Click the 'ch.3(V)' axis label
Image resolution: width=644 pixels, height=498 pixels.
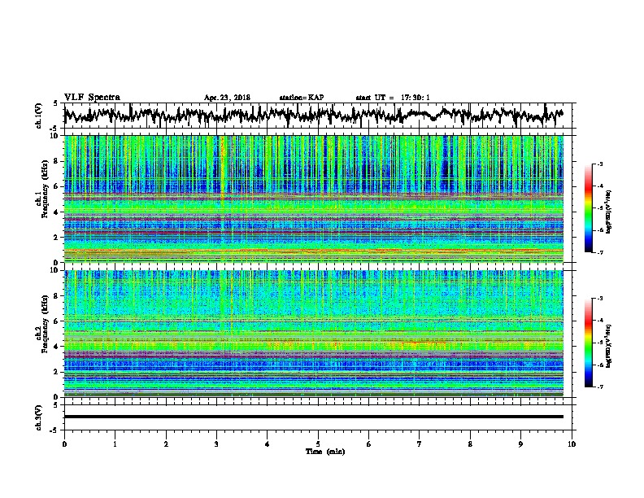(38, 417)
